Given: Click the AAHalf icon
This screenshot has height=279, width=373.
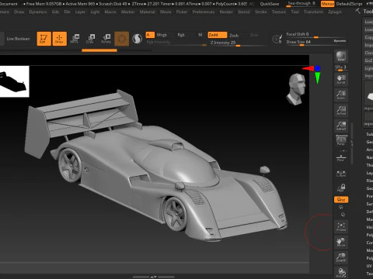Looking at the screenshot, I should point(341,126).
